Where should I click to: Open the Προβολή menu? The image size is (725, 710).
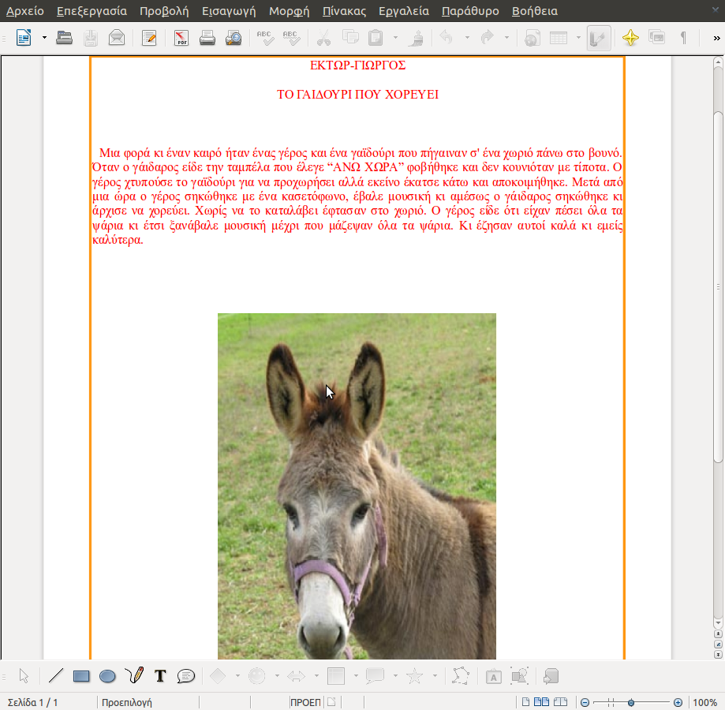[x=164, y=11]
